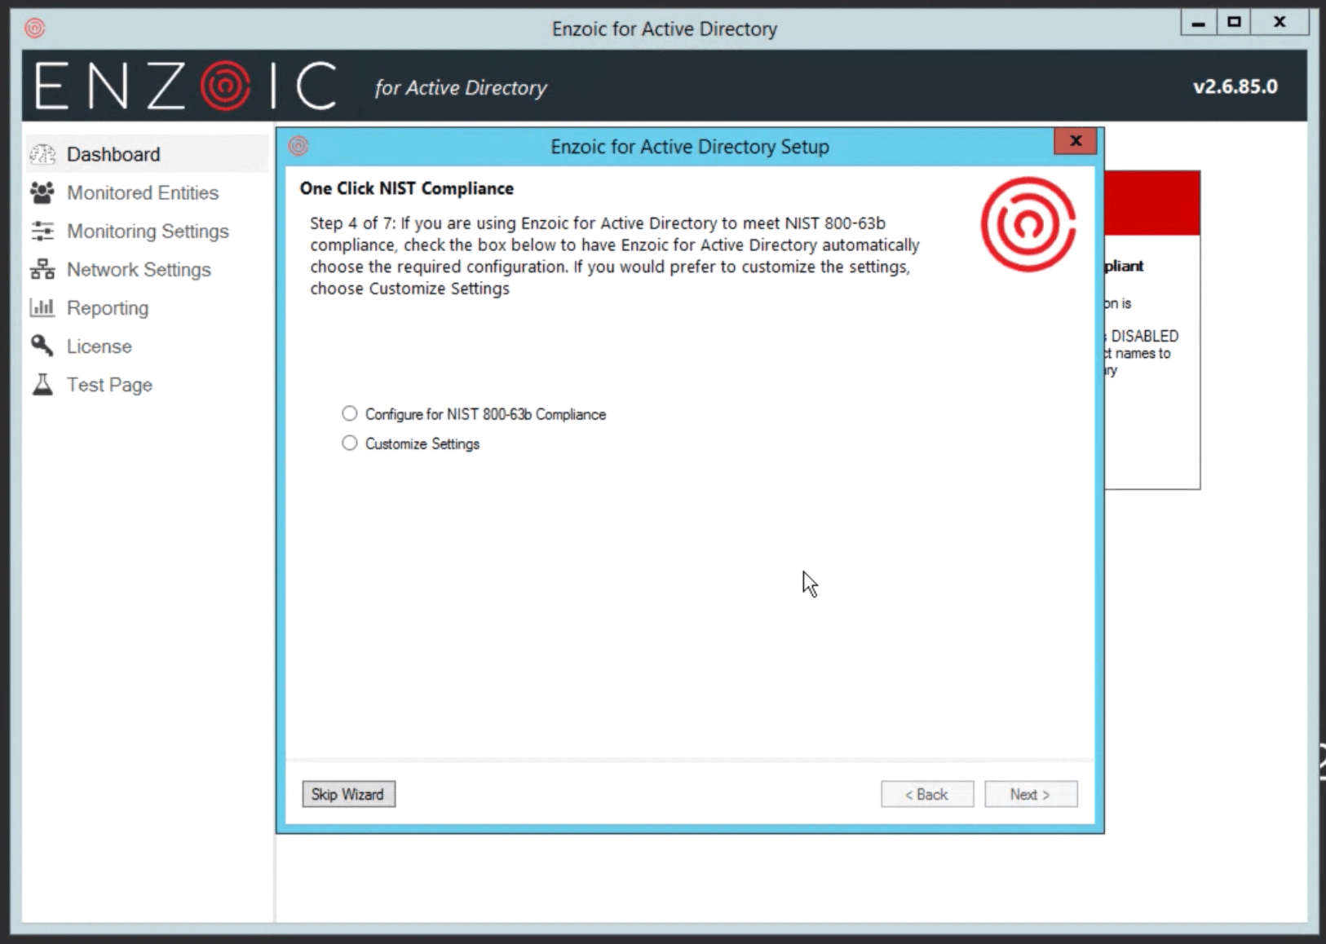Click the DISABLED status text behind the dialog
Screen dimensions: 1326x944
1144,336
